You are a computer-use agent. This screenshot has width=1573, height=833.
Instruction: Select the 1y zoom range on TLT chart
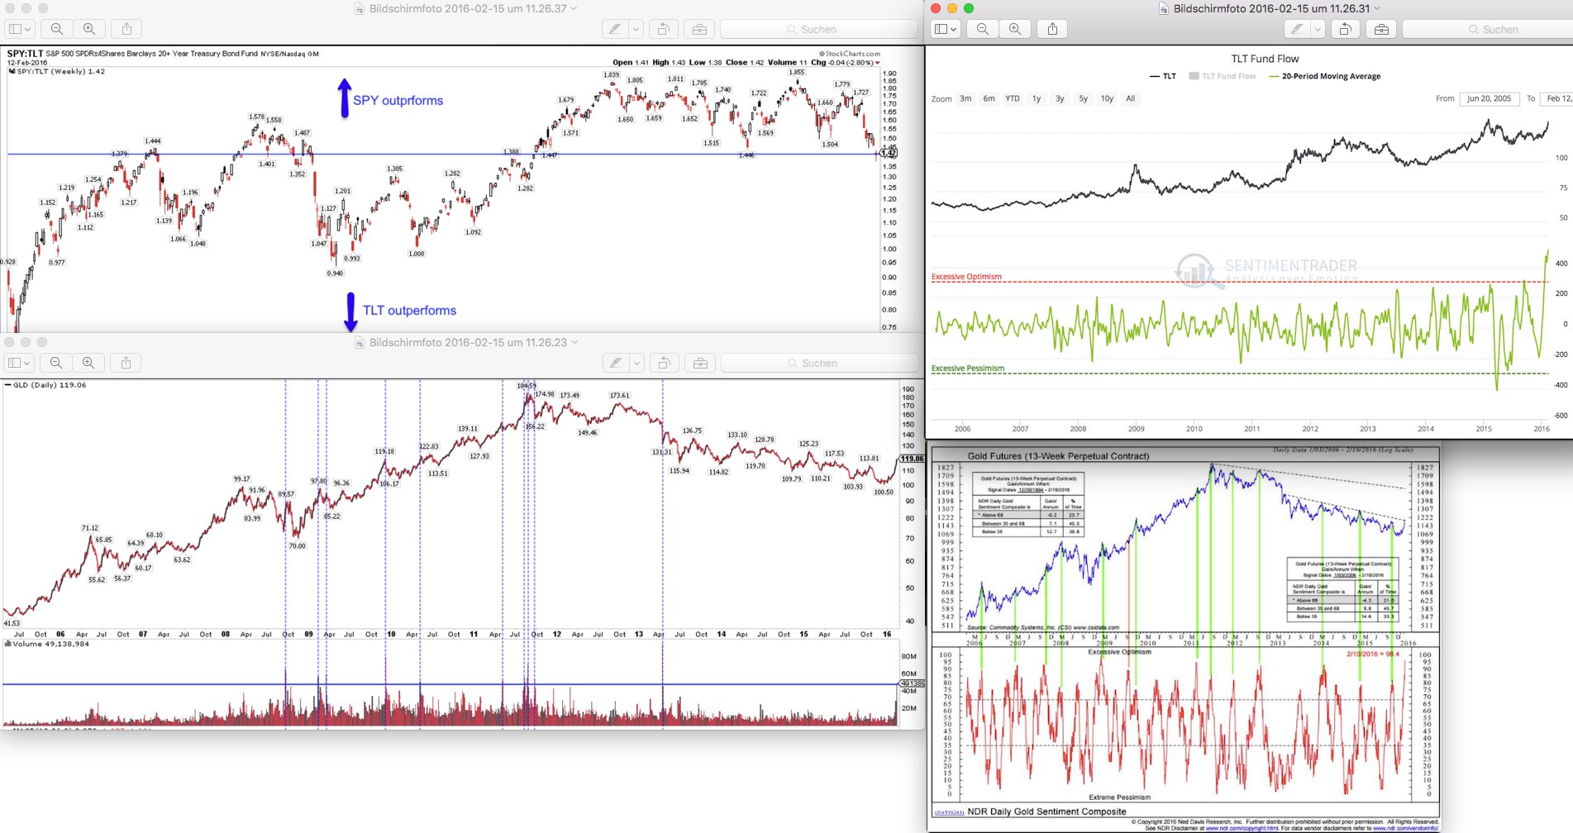tap(1037, 98)
